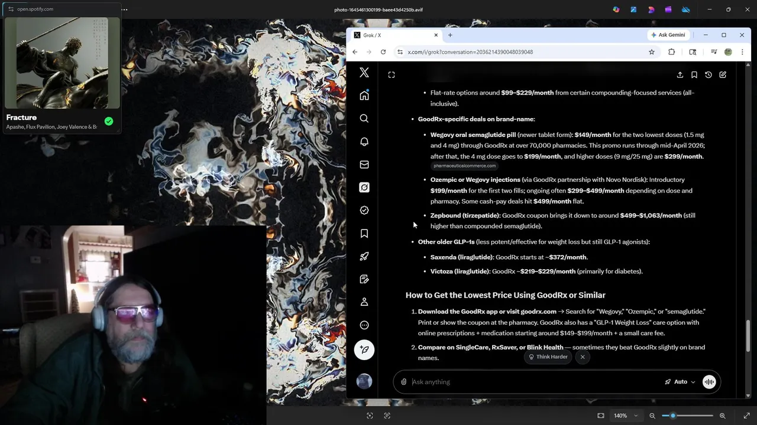
Task: Open the X logo home link
Action: [364, 73]
